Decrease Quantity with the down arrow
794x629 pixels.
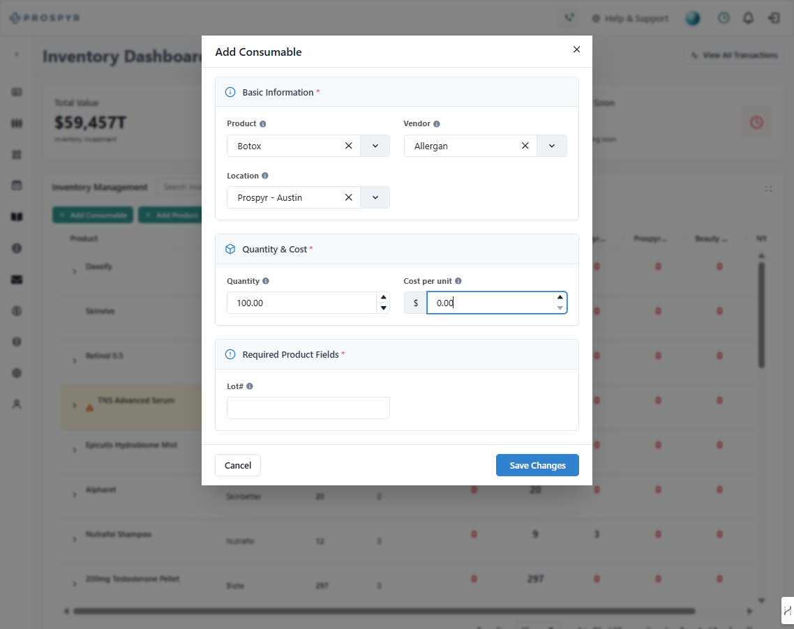point(383,308)
